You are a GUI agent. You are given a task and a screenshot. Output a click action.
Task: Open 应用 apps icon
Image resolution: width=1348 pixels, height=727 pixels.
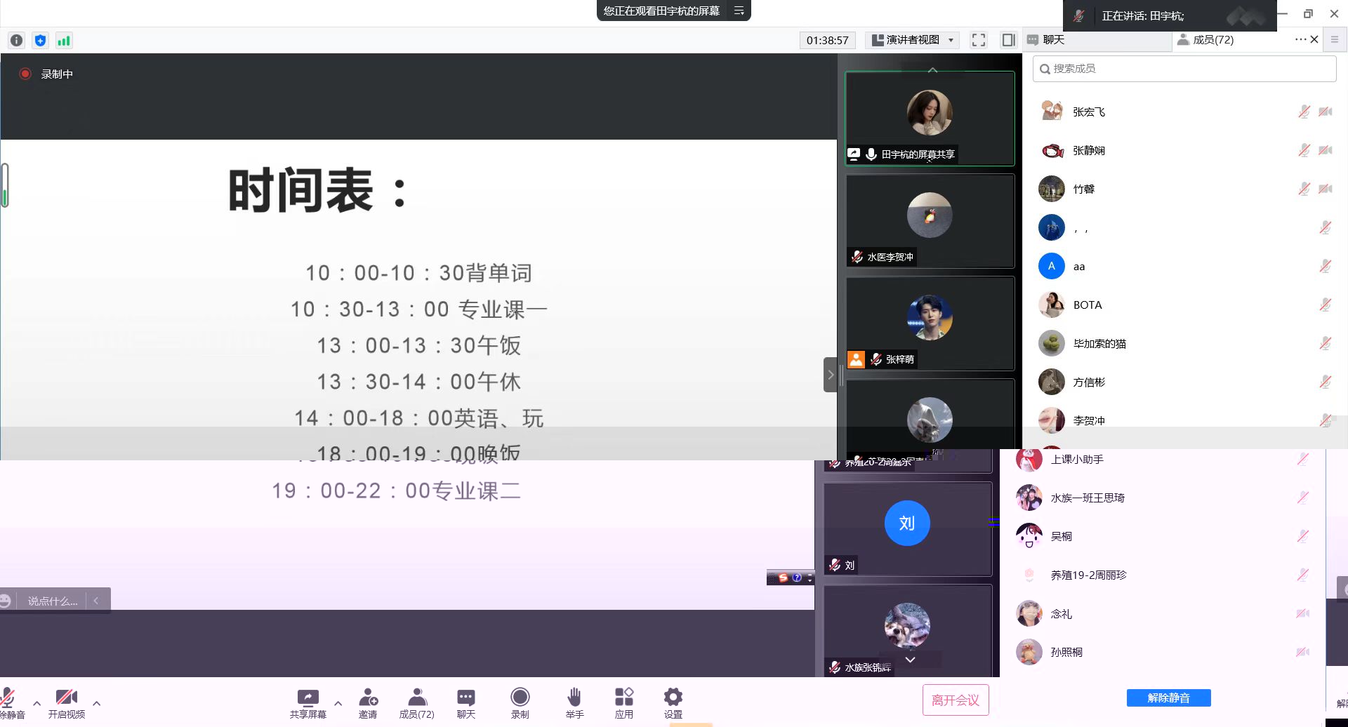tap(624, 704)
